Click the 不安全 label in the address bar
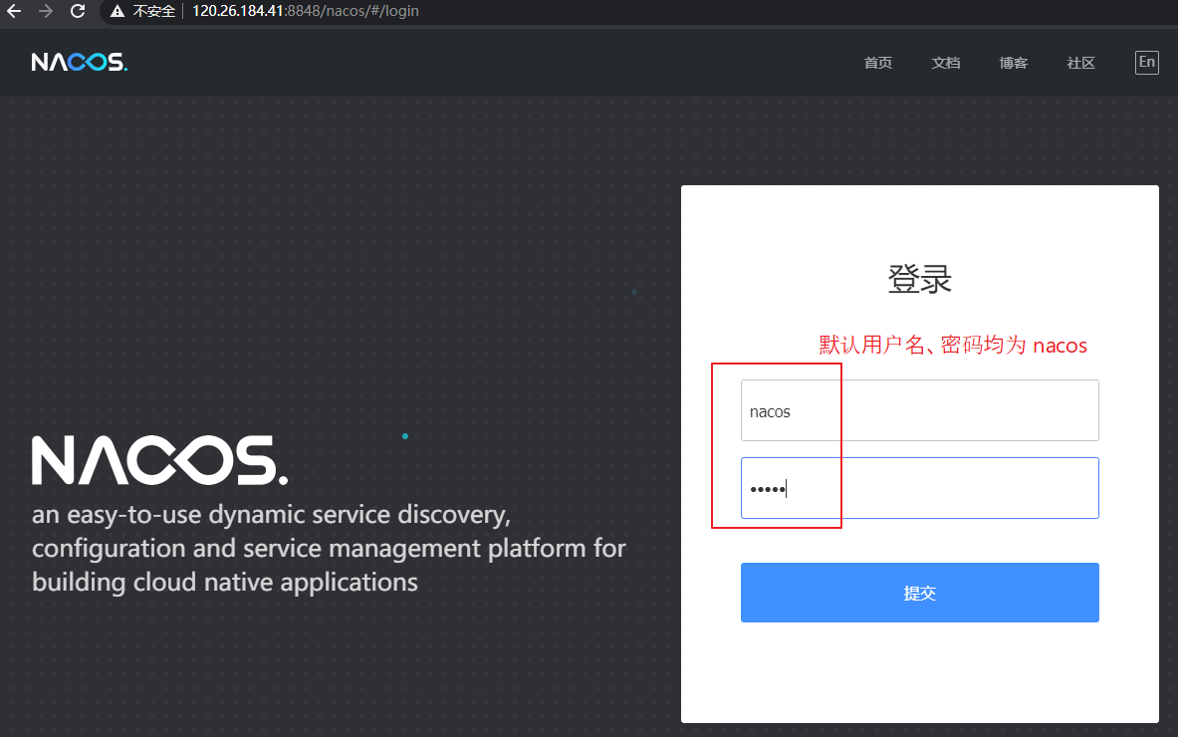Image resolution: width=1178 pixels, height=737 pixels. (x=154, y=11)
